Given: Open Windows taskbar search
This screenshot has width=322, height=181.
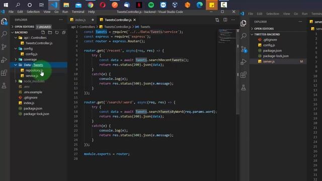Looking at the screenshot, I should click(x=18, y=5).
